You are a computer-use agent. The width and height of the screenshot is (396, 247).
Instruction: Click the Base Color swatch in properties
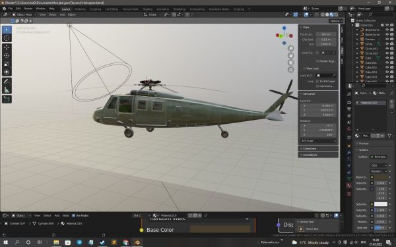381,177
